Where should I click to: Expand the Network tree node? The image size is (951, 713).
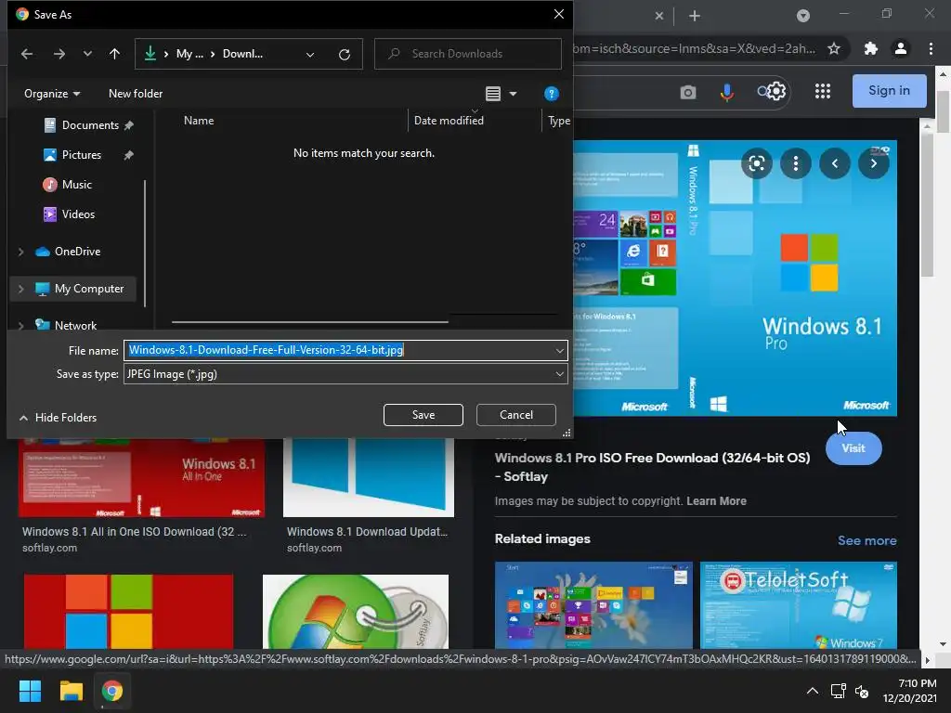click(x=20, y=326)
